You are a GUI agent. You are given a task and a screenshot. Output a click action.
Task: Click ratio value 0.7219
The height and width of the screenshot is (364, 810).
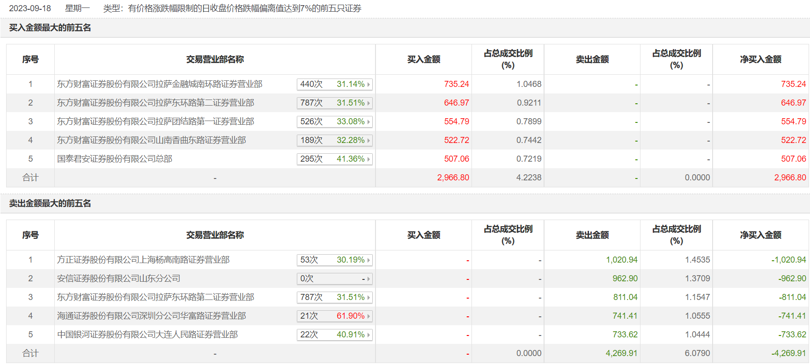click(529, 159)
